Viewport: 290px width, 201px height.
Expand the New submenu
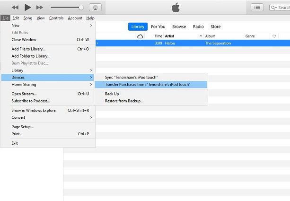[52, 26]
